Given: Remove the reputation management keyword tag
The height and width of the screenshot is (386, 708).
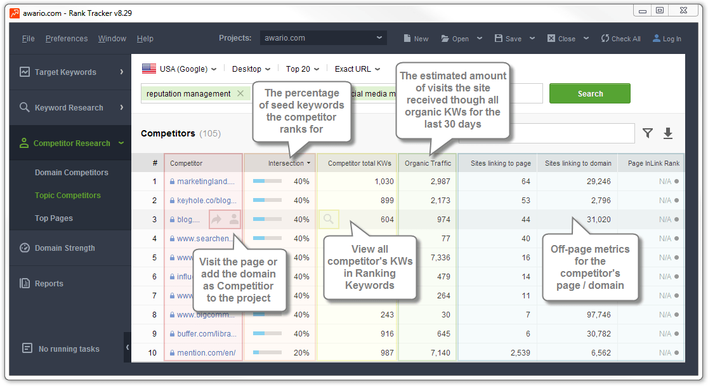Looking at the screenshot, I should [x=240, y=93].
